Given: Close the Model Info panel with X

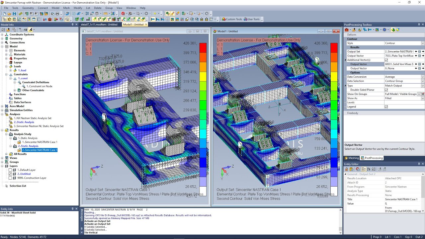Looking at the screenshot, I should click(x=77, y=25).
